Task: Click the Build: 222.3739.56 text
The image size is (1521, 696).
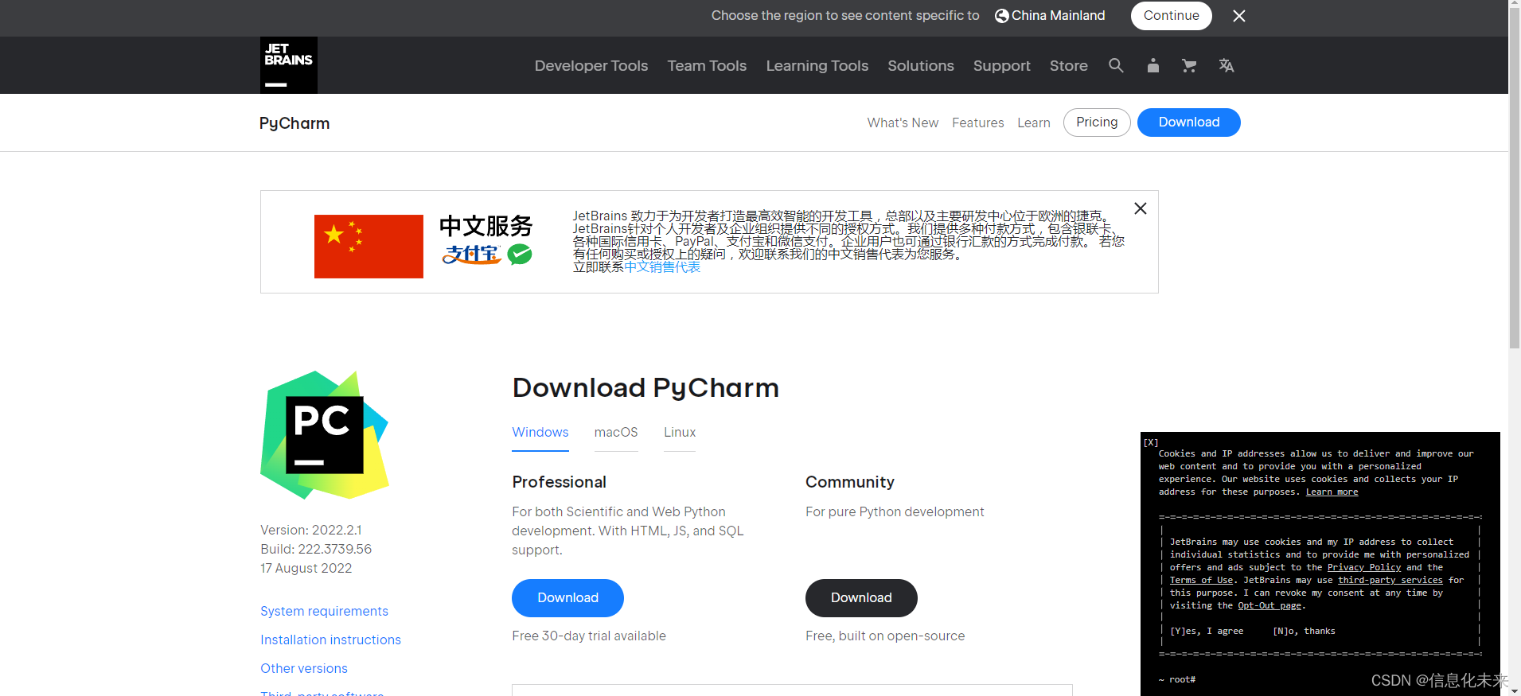Action: tap(316, 549)
